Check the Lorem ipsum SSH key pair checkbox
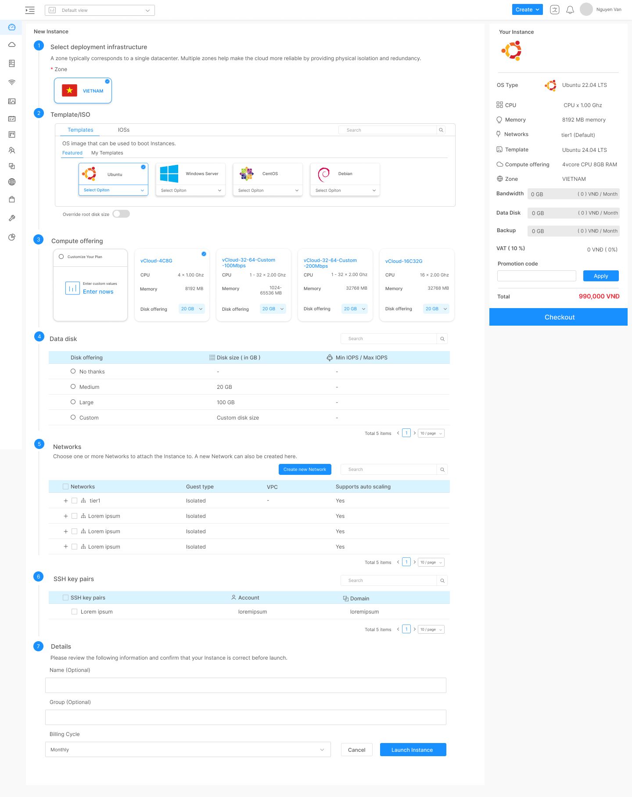Screen dimensions: 632x797 [x=75, y=612]
